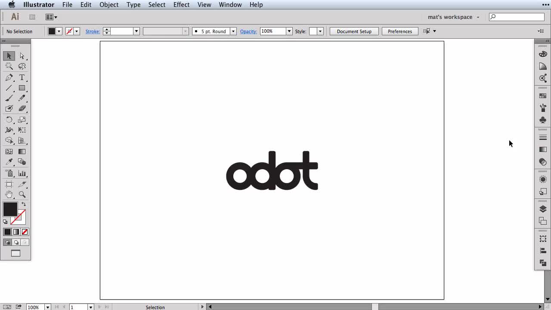This screenshot has height=310, width=551.
Task: Open the Effect menu
Action: point(181,5)
